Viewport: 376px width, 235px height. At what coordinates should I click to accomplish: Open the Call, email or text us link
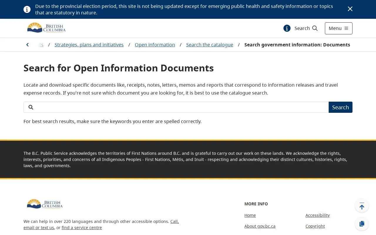(x=101, y=224)
